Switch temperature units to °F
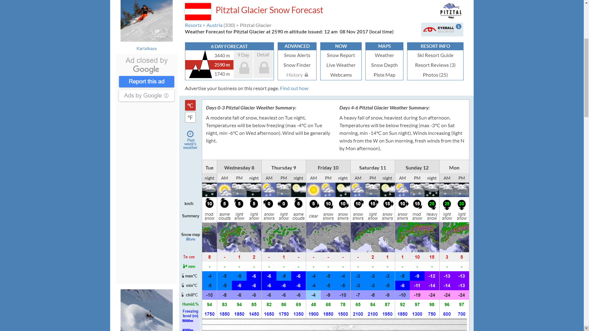This screenshot has width=589, height=331. [x=190, y=117]
